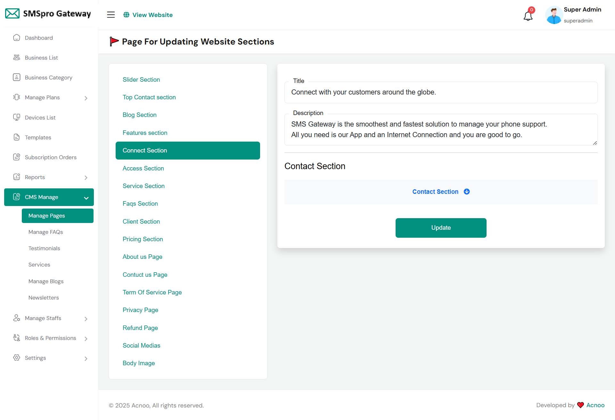Screen dimensions: 615x420
Task: Expand the Reports submenu chevron
Action: point(86,177)
